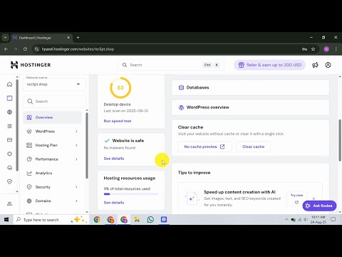This screenshot has height=257, width=342.
Task: Open WhatsApp from the taskbar
Action: coord(150,219)
